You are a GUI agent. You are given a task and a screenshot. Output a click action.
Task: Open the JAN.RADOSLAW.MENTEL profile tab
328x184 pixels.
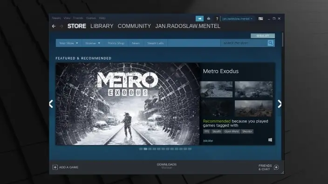click(x=188, y=26)
